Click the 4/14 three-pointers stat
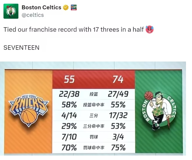This screenshot has width=192, height=160. [x=69, y=116]
